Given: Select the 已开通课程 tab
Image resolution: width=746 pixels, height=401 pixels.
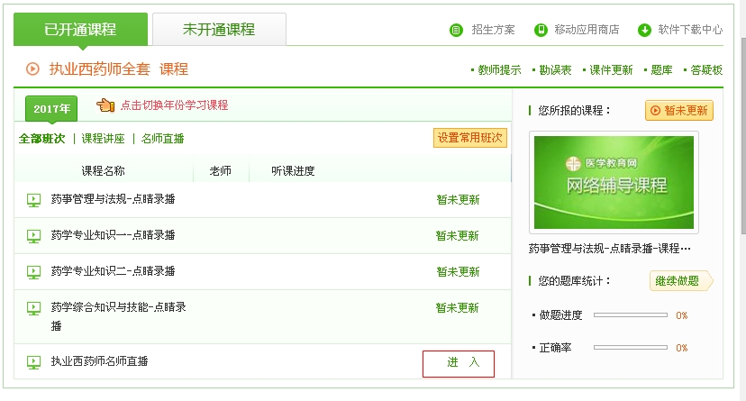Looking at the screenshot, I should (80, 30).
